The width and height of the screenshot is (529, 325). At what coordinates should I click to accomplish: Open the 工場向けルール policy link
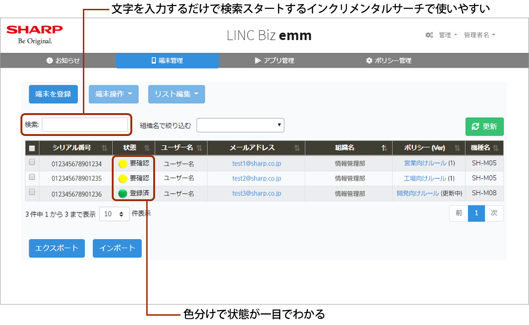point(425,178)
